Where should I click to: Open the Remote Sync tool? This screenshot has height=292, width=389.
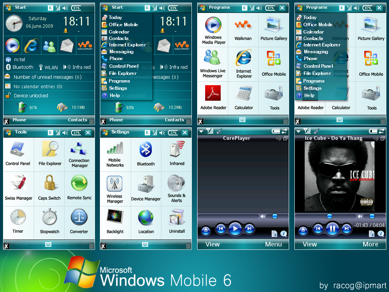click(x=79, y=187)
